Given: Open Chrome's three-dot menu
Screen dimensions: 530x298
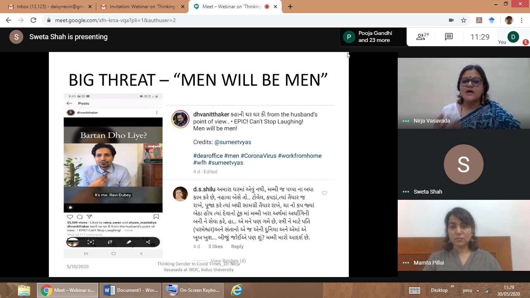Looking at the screenshot, I should pyautogui.click(x=522, y=20).
